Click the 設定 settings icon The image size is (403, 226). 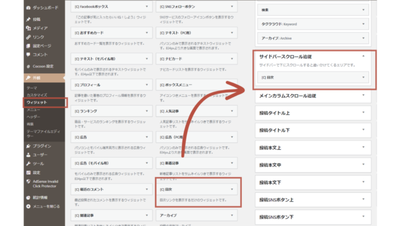[28, 173]
